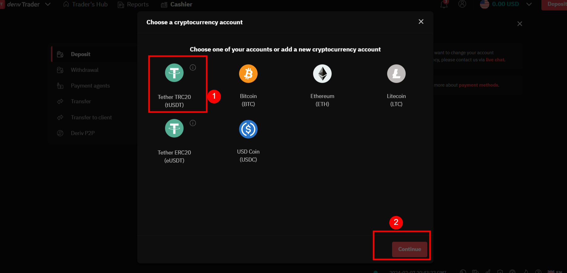Click the Trader's Hub home icon
The width and height of the screenshot is (567, 273).
tap(66, 4)
